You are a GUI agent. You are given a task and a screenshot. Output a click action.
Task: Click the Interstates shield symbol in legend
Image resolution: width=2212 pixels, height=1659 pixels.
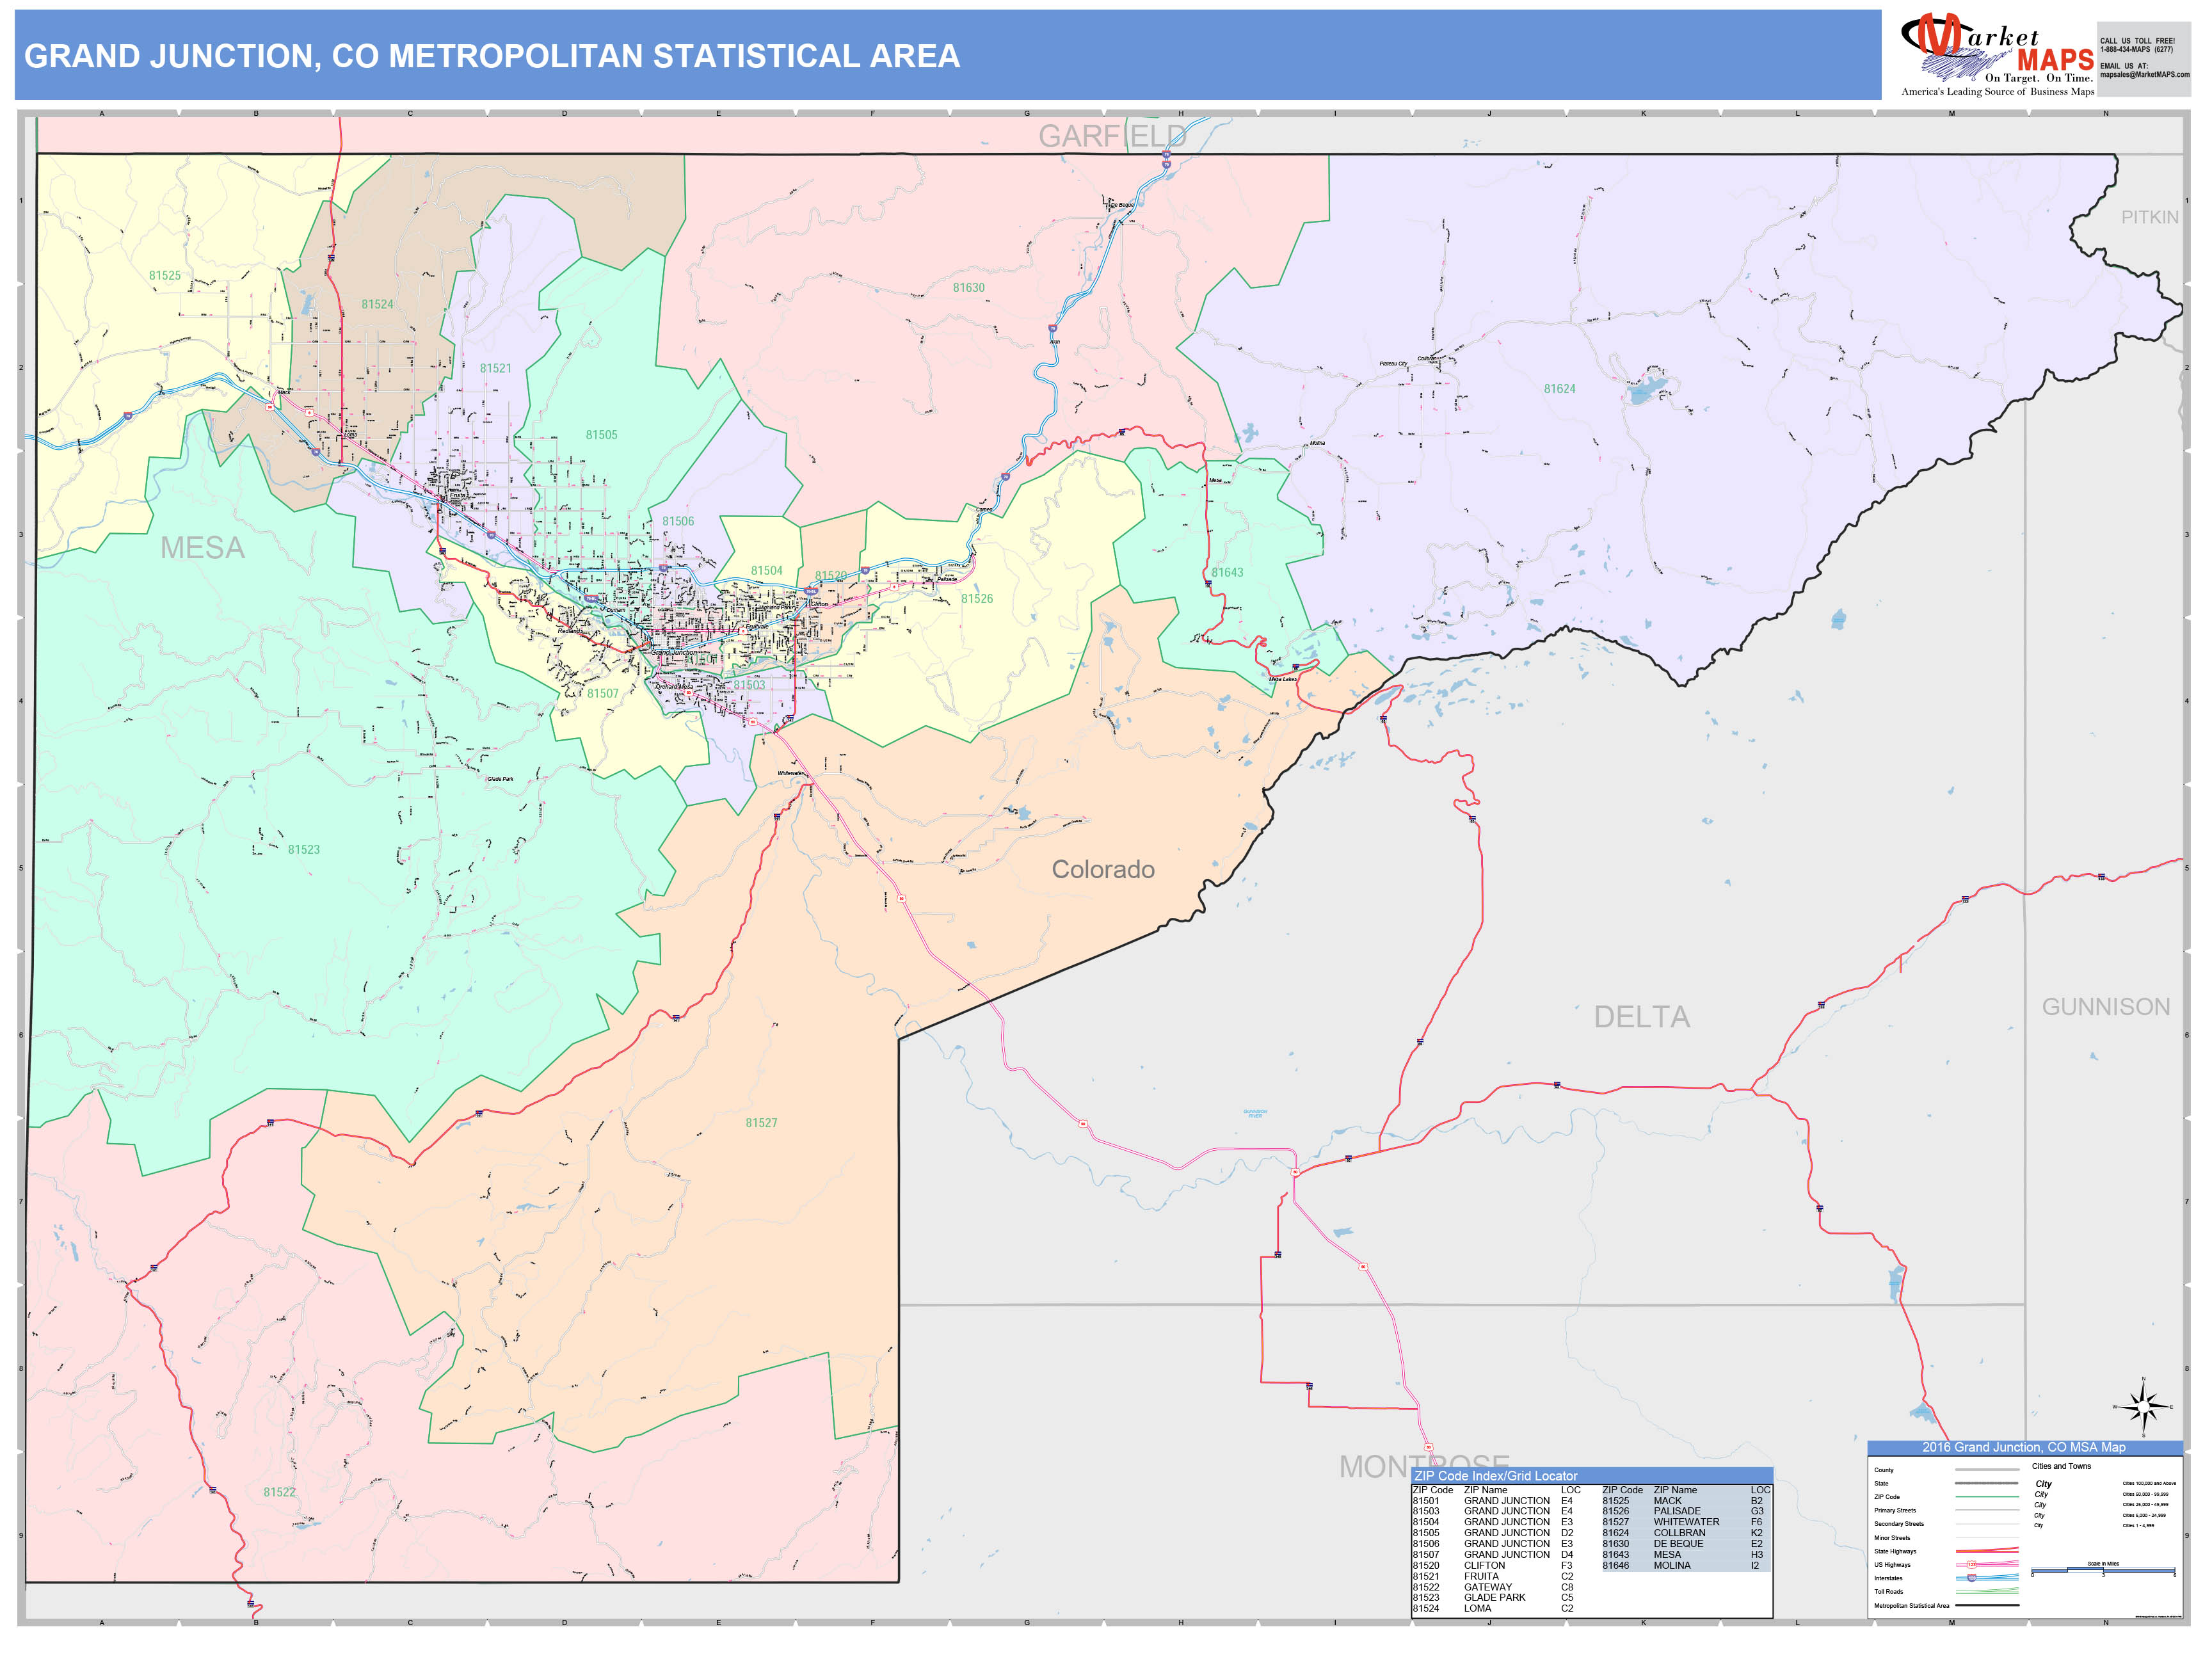(1972, 1578)
